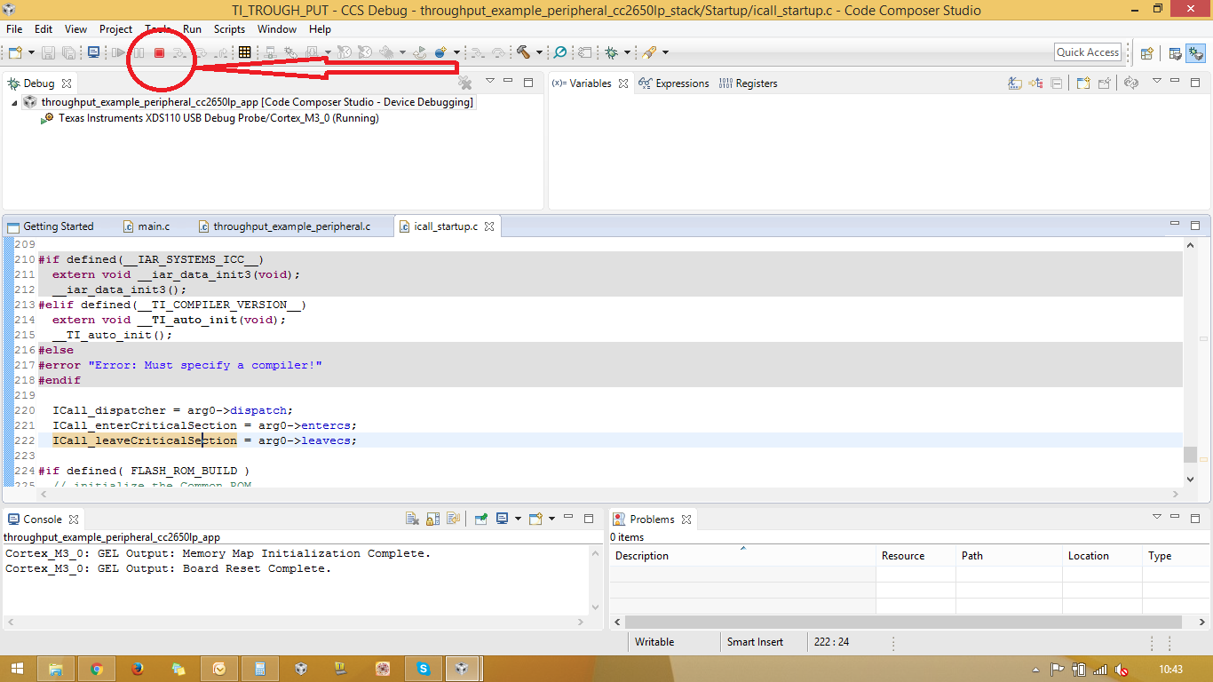Click the green bug Debug icon
This screenshot has width=1213, height=682.
point(611,53)
